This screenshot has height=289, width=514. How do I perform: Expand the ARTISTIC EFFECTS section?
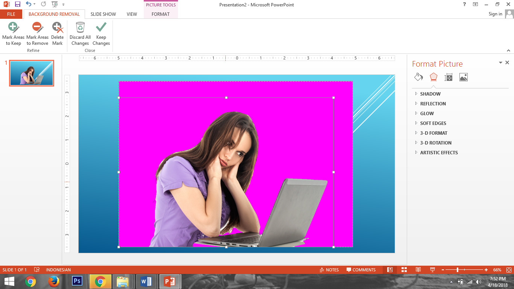[439, 153]
